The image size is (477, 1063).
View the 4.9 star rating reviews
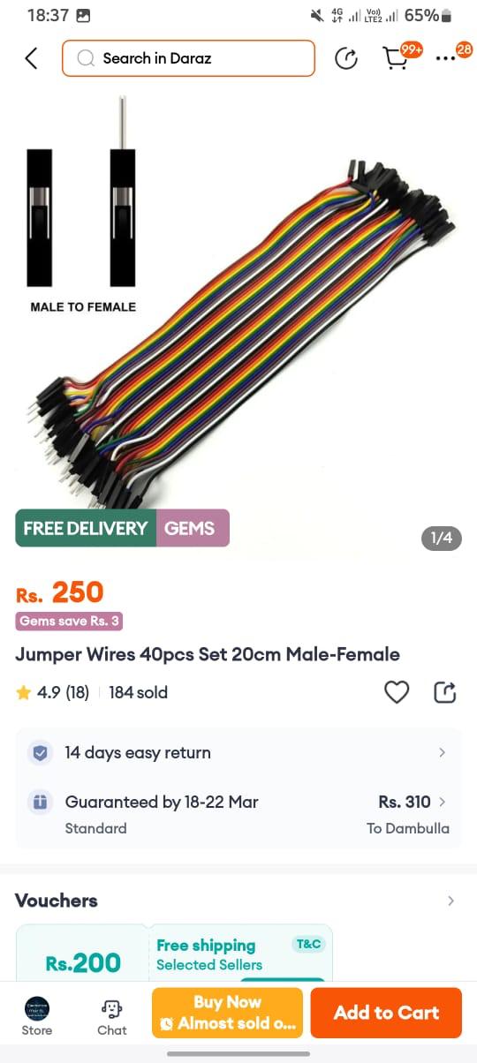click(x=52, y=693)
